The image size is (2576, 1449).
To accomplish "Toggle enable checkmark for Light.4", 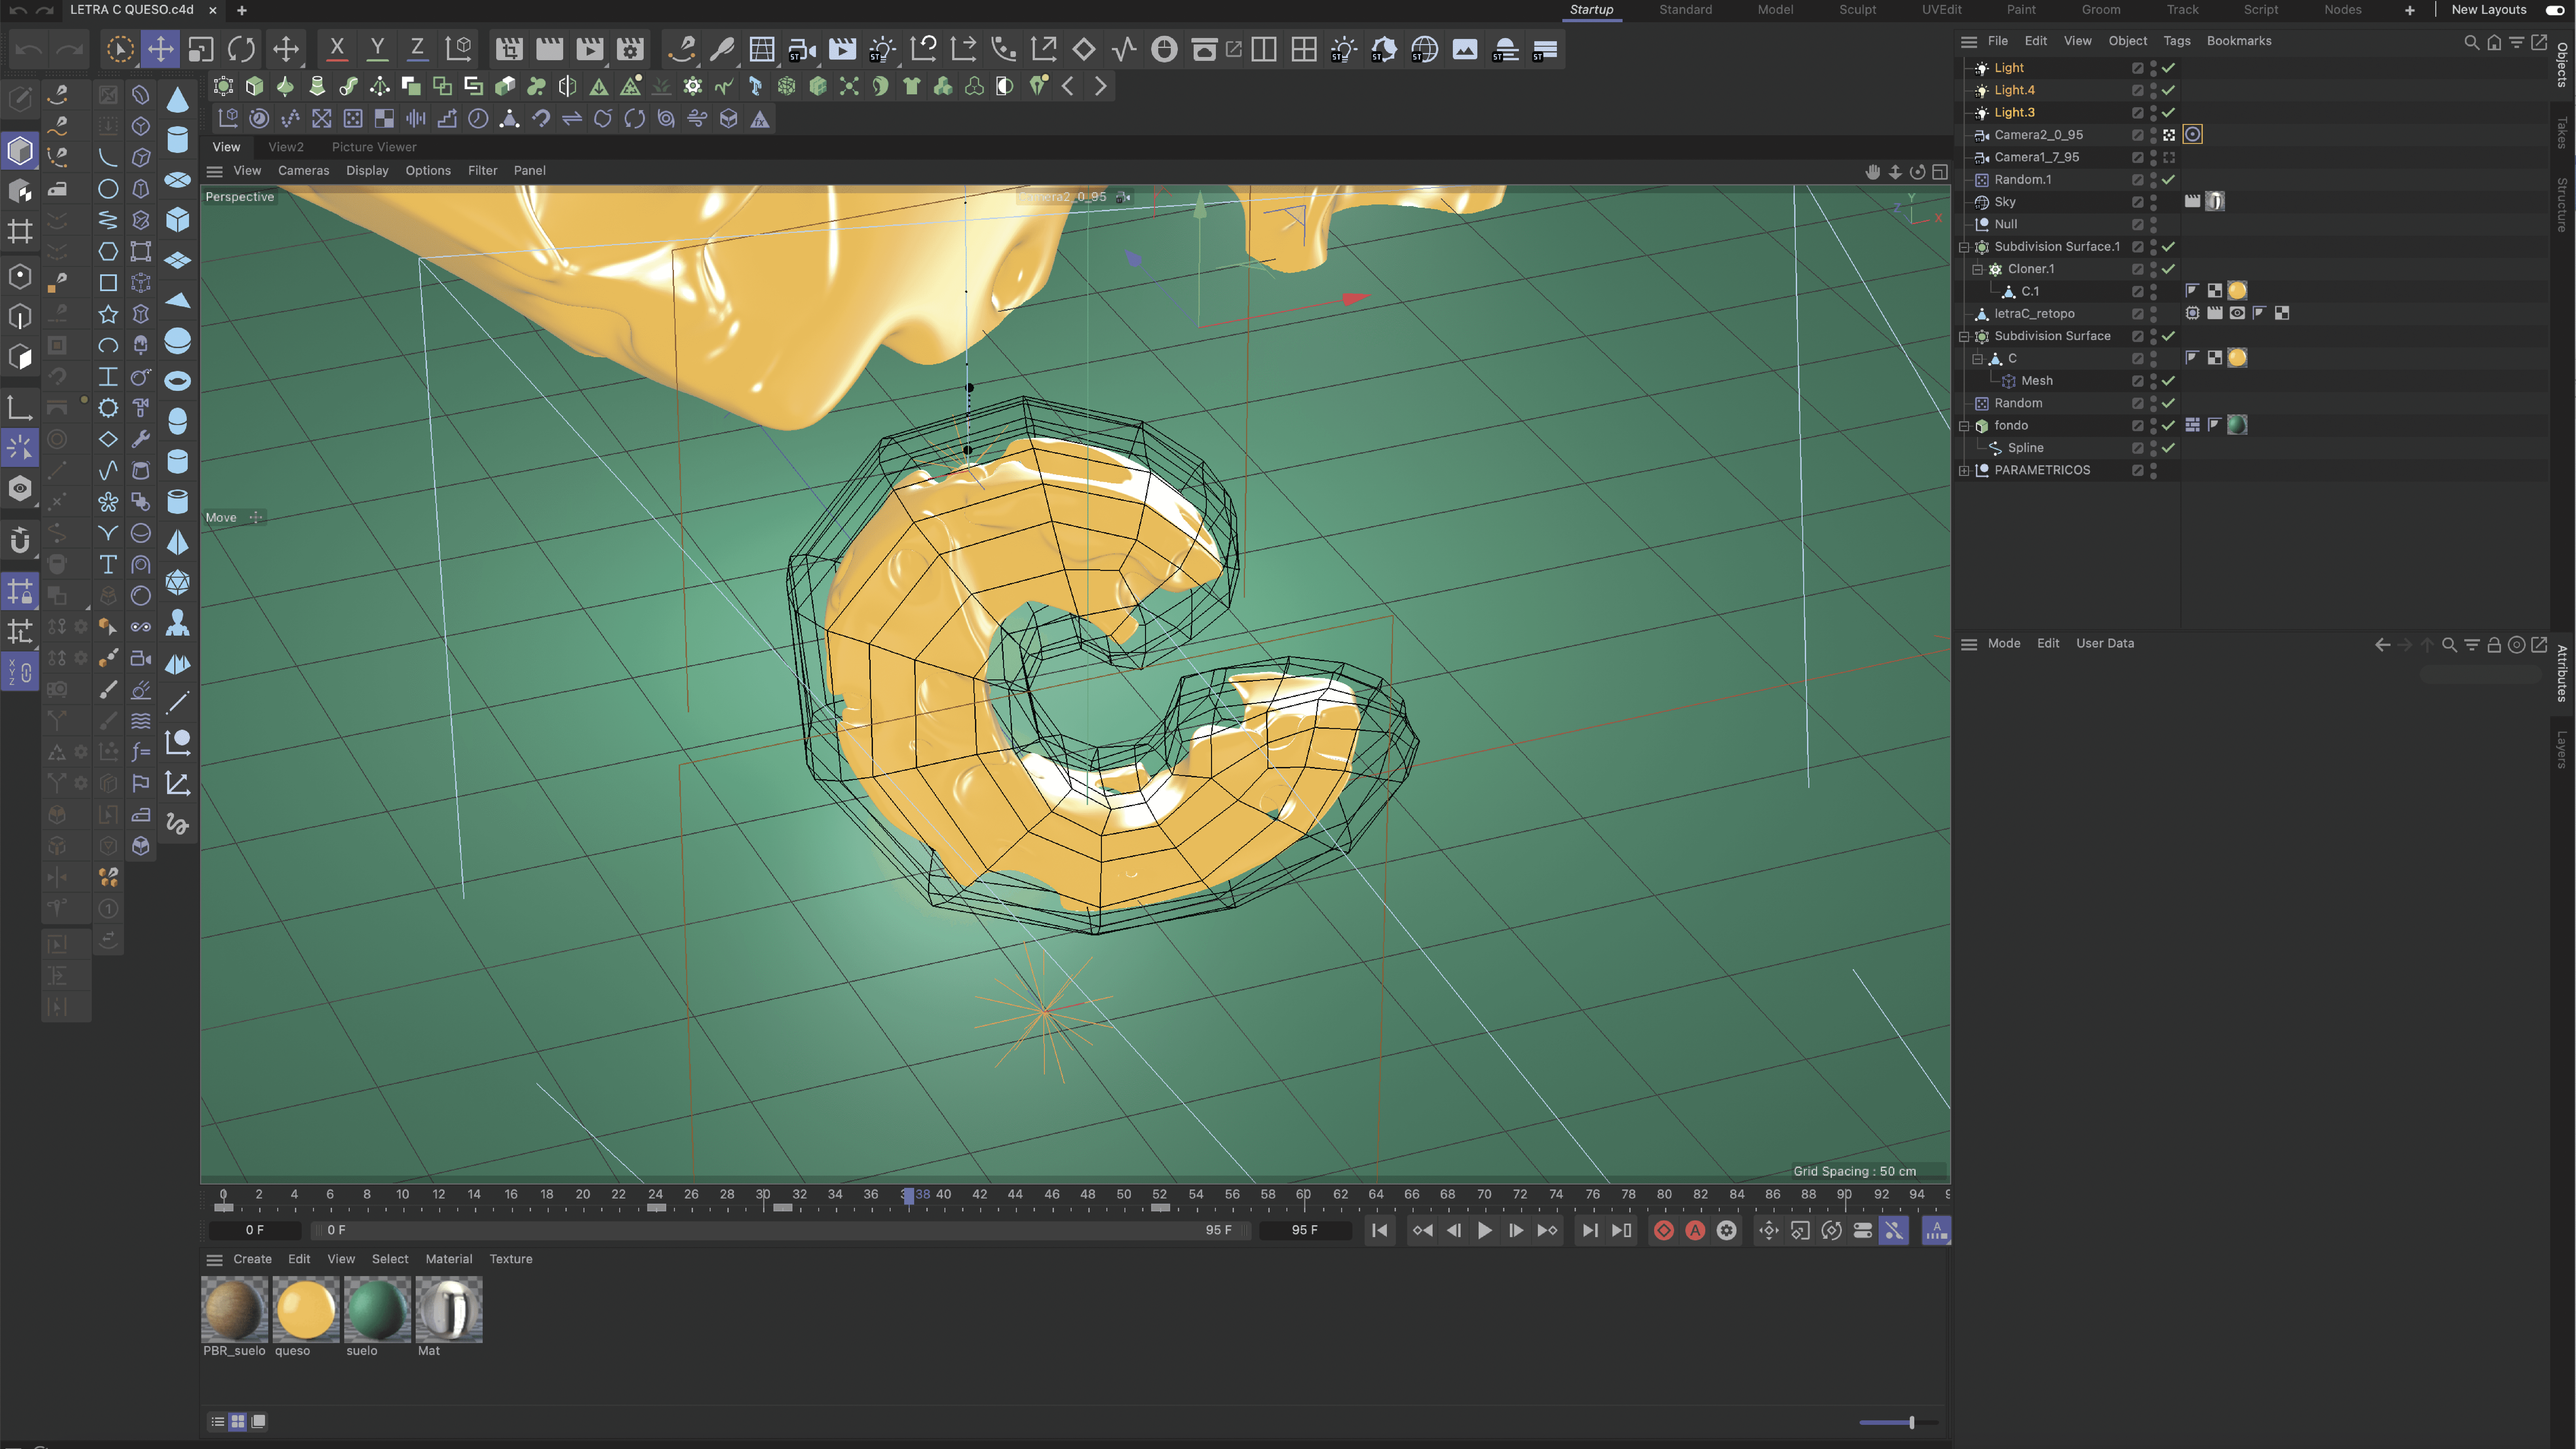I will tap(2168, 90).
